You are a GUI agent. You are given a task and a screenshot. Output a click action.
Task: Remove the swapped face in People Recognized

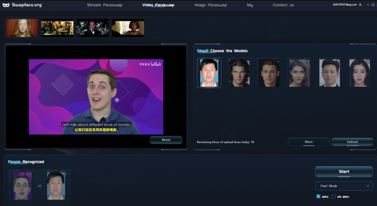pos(66,173)
